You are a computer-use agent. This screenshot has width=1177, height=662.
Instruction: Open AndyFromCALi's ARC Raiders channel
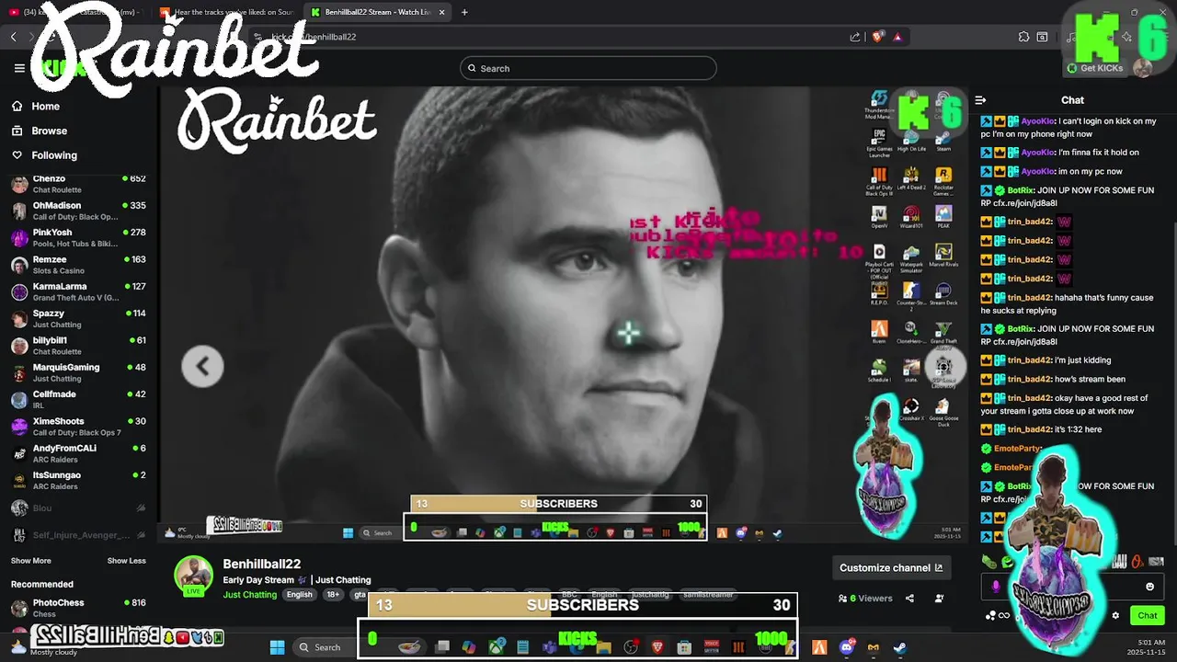coord(78,453)
